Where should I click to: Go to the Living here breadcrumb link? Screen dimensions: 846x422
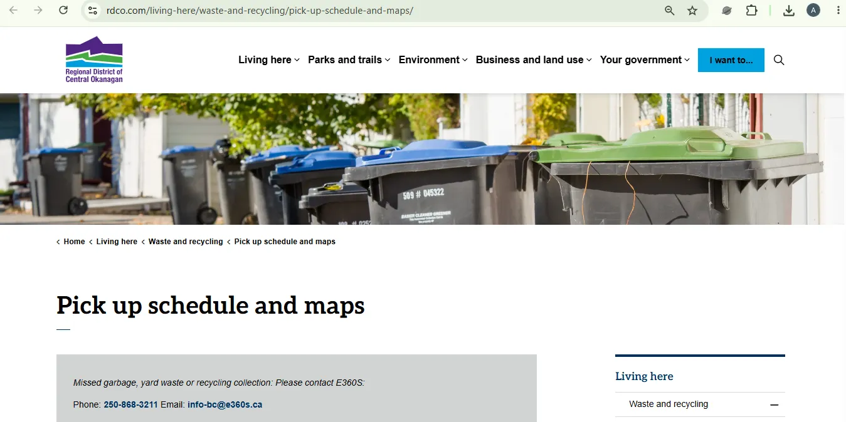(x=117, y=242)
